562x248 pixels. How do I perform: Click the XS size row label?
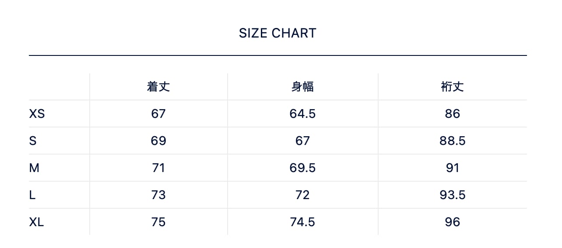[37, 114]
